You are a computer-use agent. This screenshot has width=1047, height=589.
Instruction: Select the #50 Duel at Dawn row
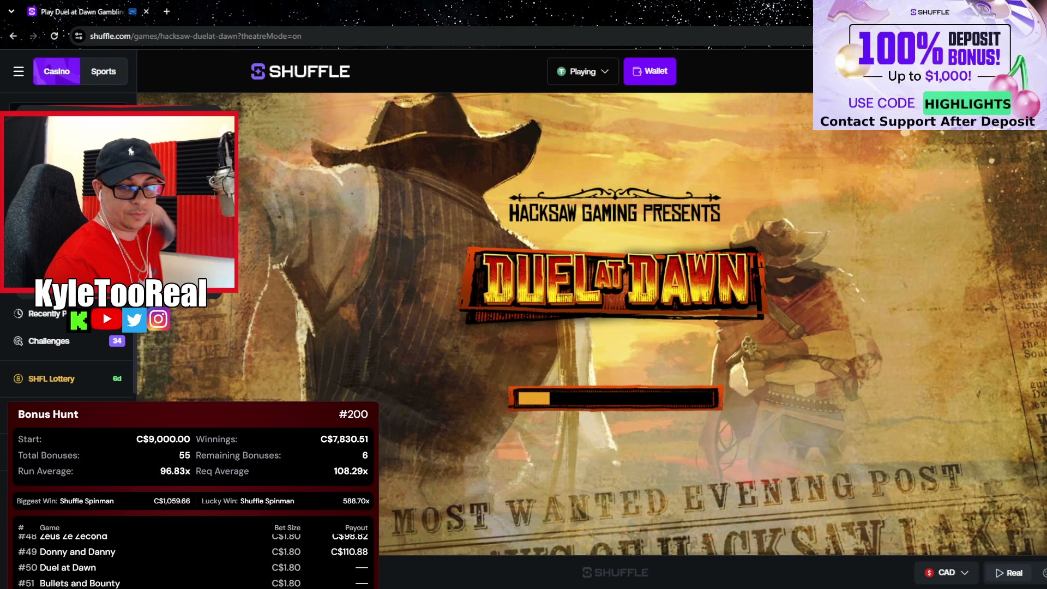coord(193,568)
